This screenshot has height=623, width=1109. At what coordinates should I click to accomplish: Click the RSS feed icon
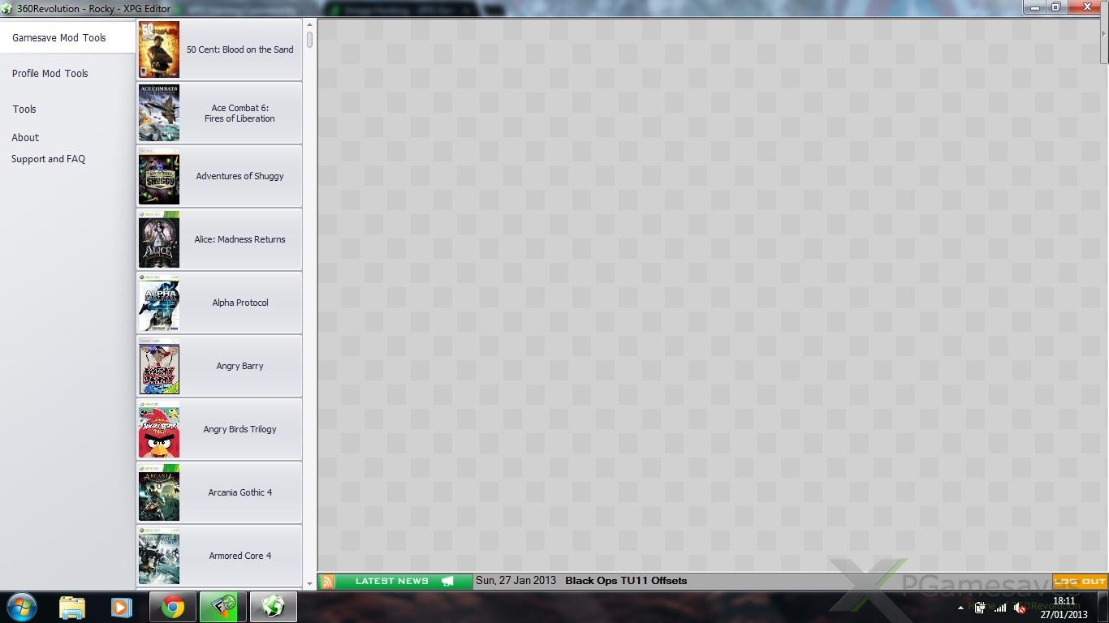(x=327, y=581)
